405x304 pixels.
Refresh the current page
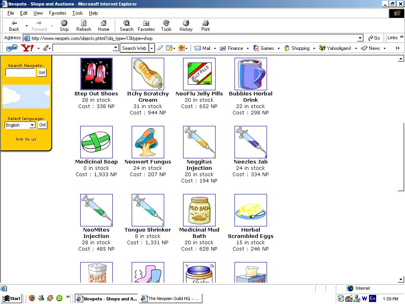click(84, 26)
